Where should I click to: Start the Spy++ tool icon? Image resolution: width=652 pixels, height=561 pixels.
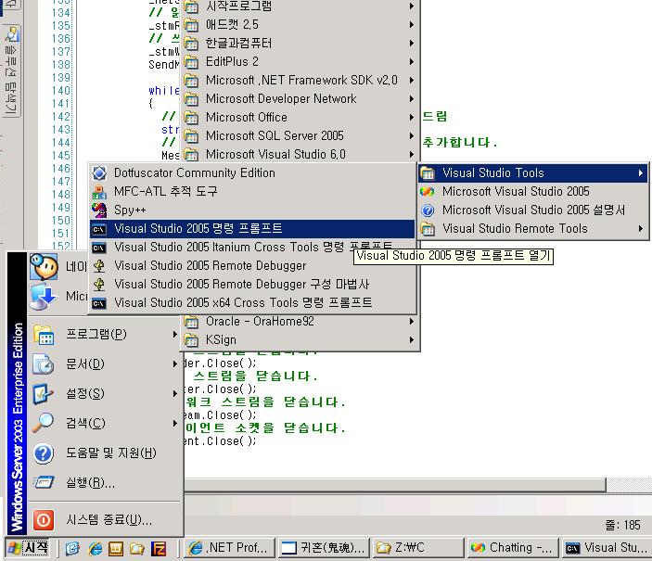(x=99, y=210)
